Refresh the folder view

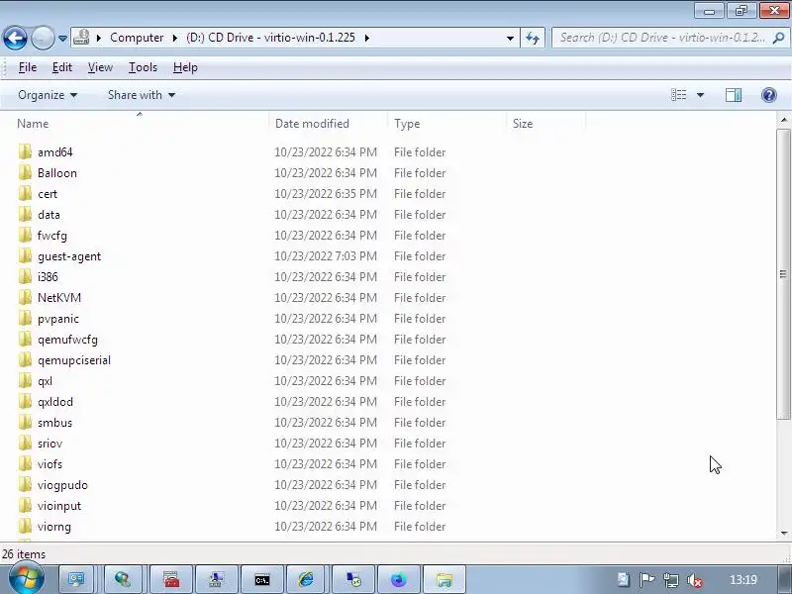[533, 38]
